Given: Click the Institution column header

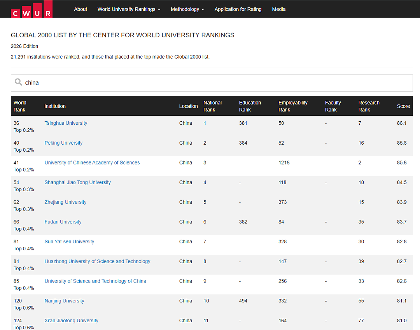Looking at the screenshot, I should pyautogui.click(x=55, y=106).
